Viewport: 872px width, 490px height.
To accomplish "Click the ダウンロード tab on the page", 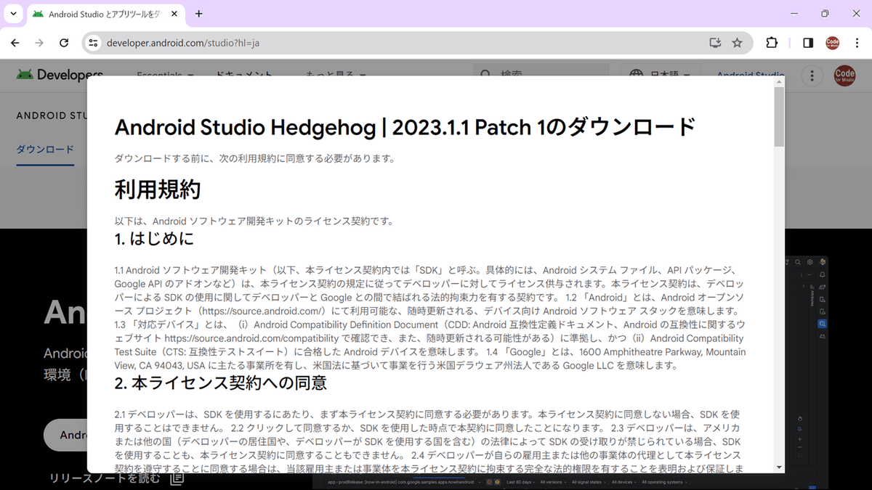I will (45, 150).
